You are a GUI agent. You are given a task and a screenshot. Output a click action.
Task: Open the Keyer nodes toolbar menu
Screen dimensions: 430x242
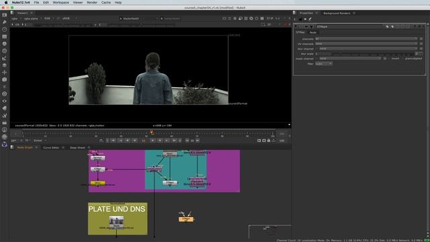point(5,58)
